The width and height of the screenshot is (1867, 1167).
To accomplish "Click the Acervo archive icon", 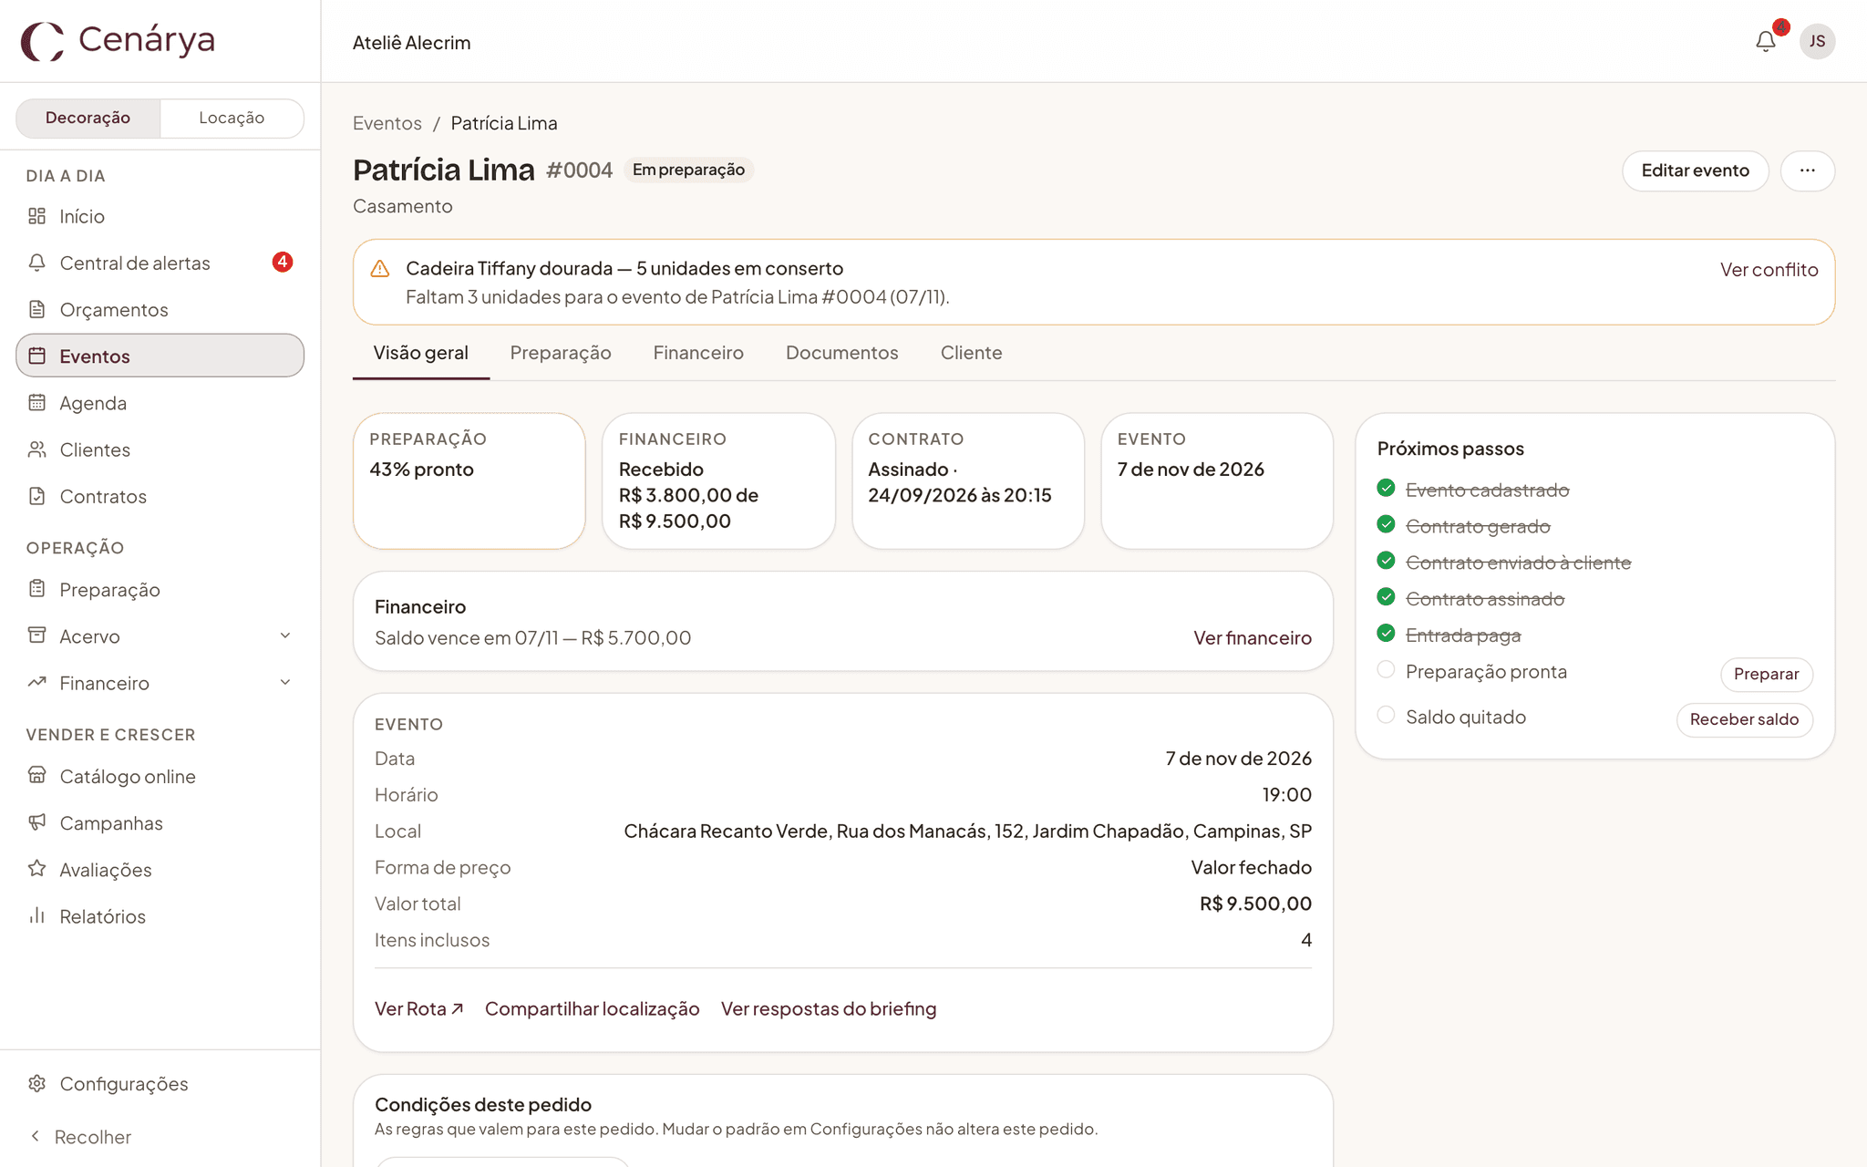I will tap(36, 635).
